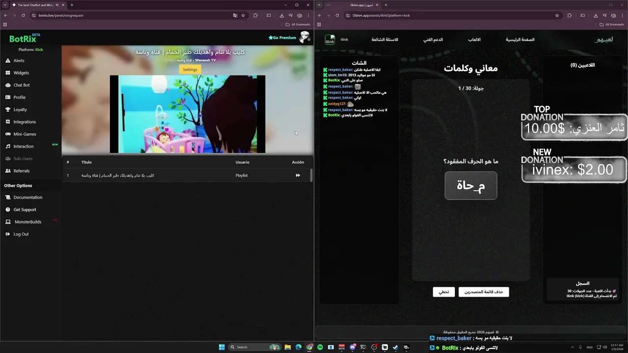Open Spotify from the taskbar
Image resolution: width=628 pixels, height=353 pixels.
click(x=320, y=347)
